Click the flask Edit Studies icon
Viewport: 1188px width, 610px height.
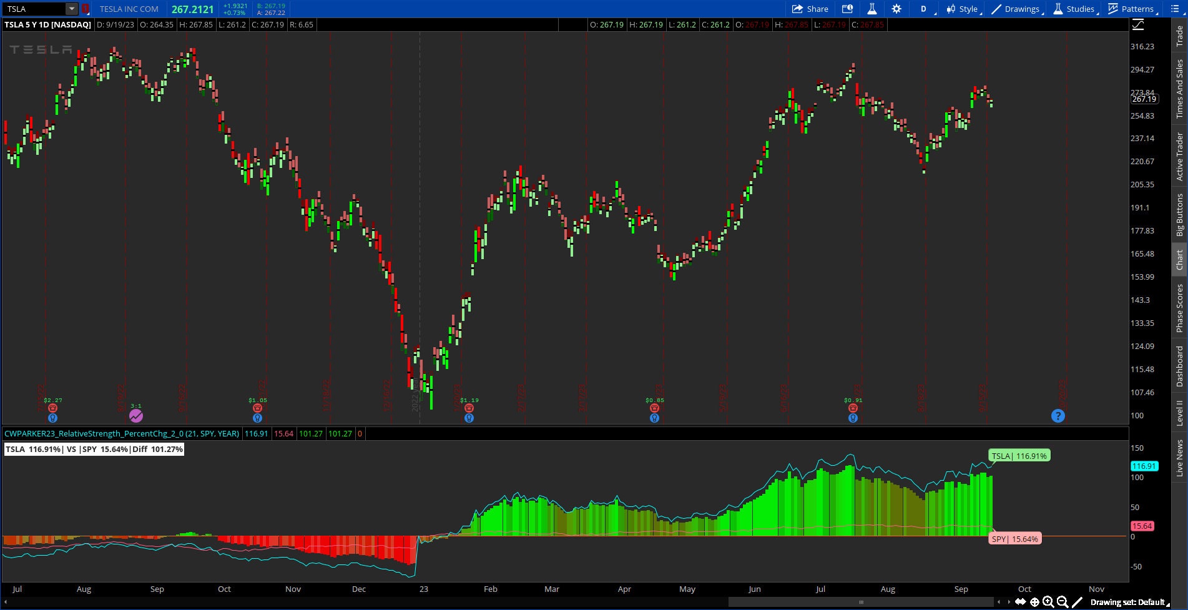coord(872,9)
